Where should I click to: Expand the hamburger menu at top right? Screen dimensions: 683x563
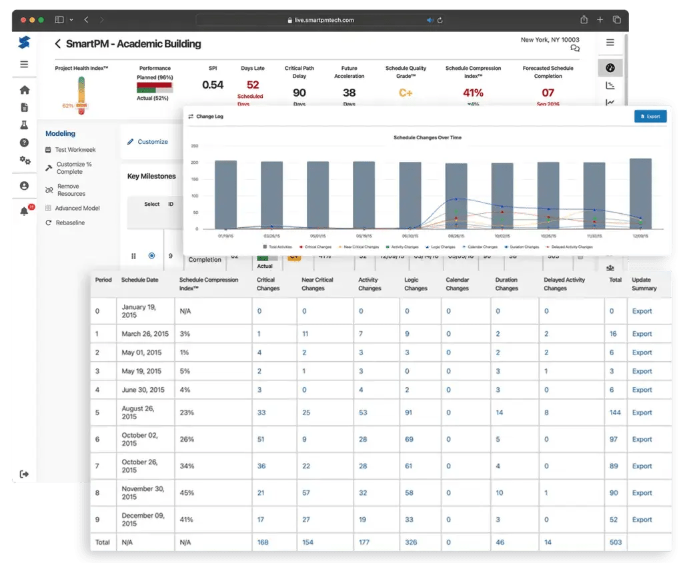click(x=610, y=41)
